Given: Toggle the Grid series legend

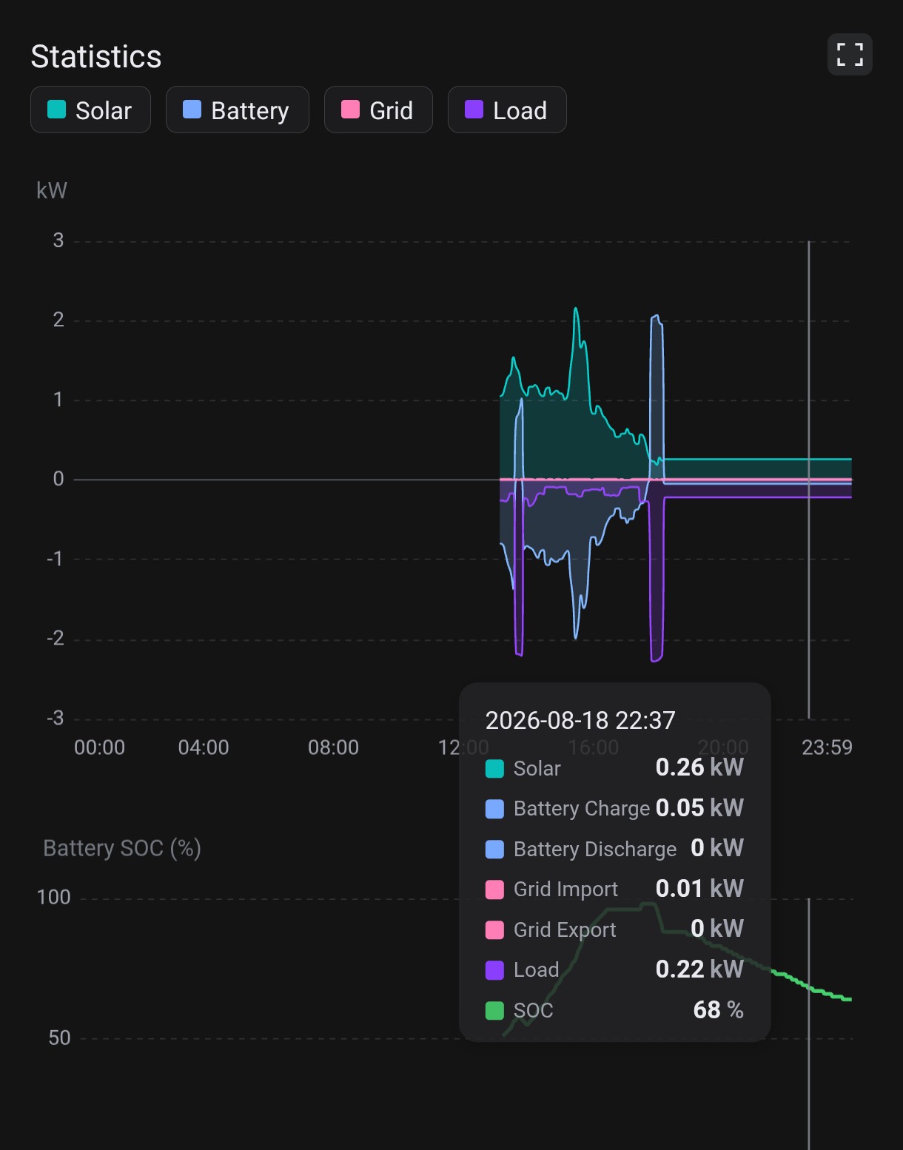Looking at the screenshot, I should click(378, 110).
